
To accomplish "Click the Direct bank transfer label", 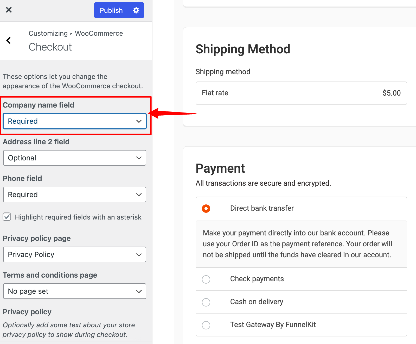I will (x=262, y=208).
